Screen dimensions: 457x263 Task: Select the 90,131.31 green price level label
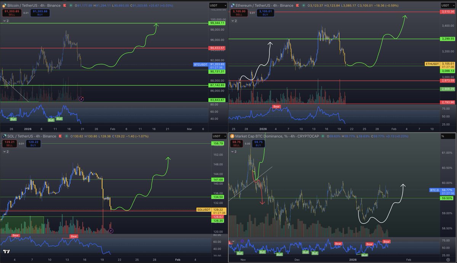coord(217,71)
